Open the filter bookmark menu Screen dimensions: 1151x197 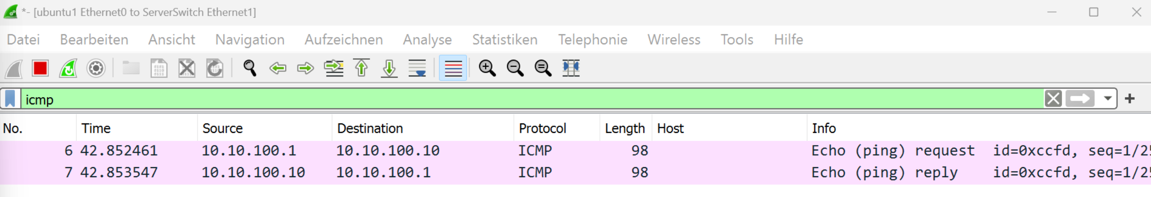pyautogui.click(x=10, y=99)
